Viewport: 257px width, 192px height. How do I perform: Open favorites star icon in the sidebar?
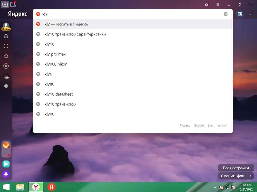point(6,56)
